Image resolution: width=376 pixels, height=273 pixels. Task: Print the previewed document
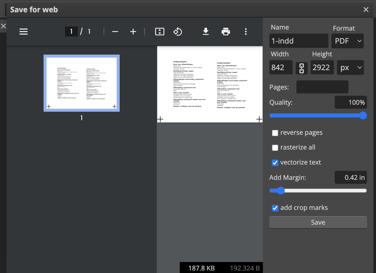[226, 32]
